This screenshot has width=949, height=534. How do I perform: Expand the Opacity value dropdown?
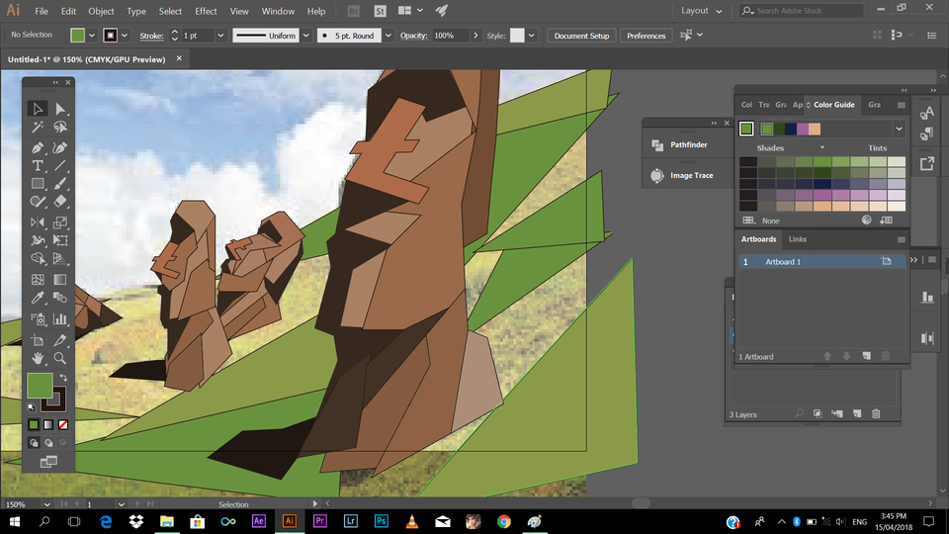(x=475, y=36)
